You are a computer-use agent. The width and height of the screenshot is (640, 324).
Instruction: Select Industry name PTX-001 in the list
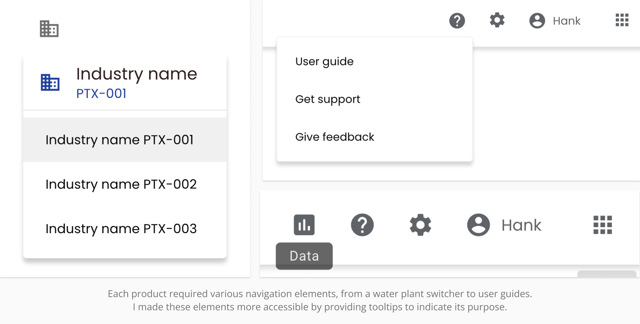[119, 140]
